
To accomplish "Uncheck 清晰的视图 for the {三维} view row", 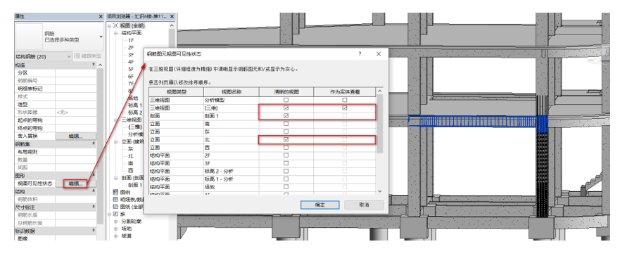I will pos(286,108).
